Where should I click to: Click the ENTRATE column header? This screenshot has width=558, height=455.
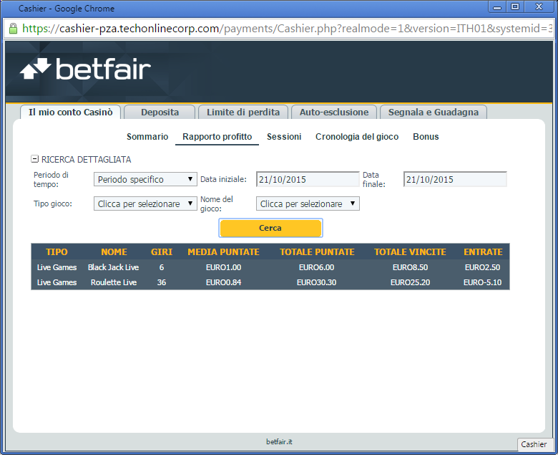click(483, 252)
